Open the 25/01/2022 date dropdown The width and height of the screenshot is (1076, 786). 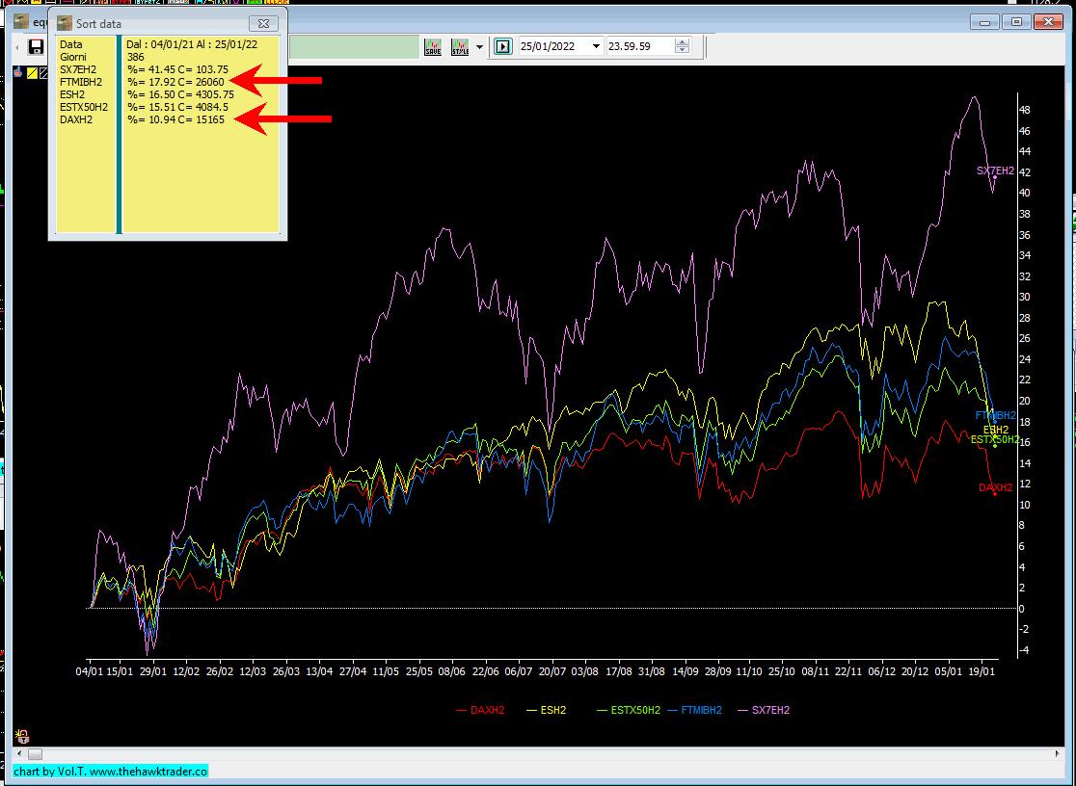coord(596,46)
